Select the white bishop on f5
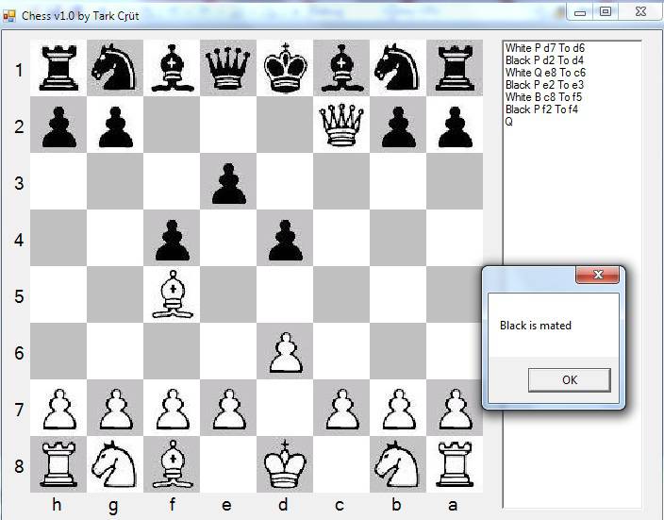This screenshot has width=664, height=520. click(x=171, y=294)
